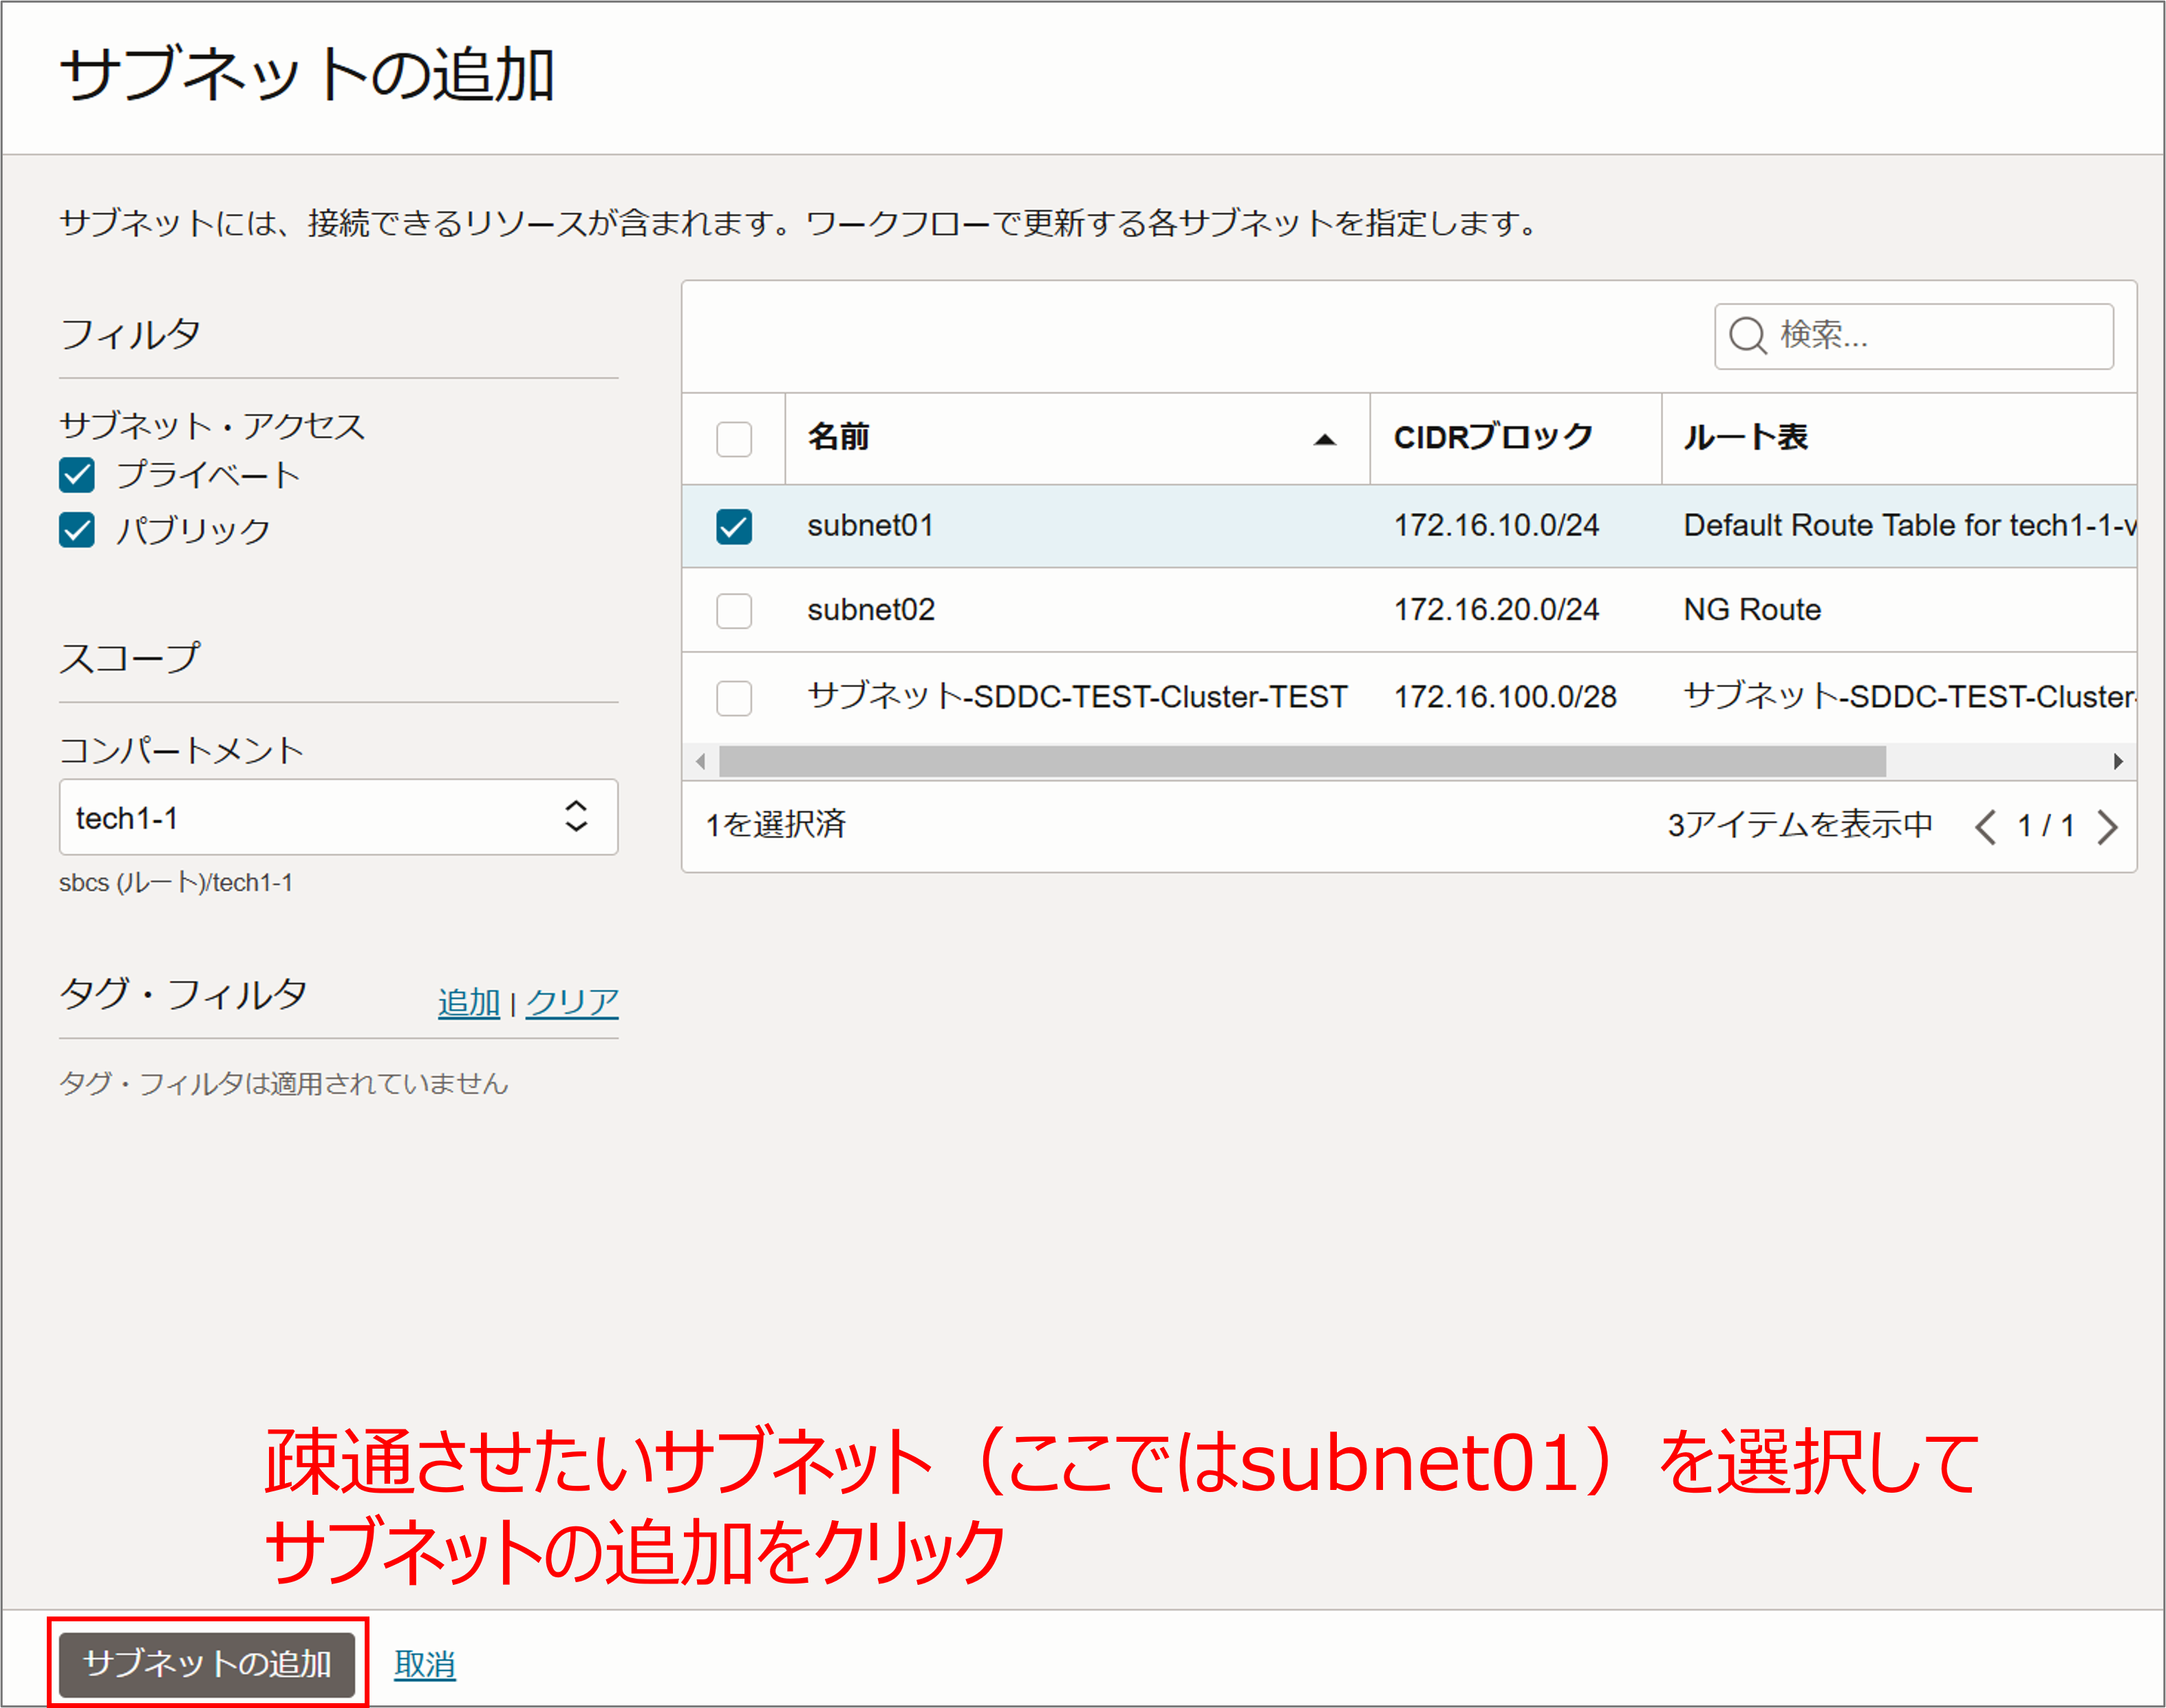Click the table's horizontal scrollbar thumb
Screen dimensions: 2166x1708
[x=1302, y=762]
